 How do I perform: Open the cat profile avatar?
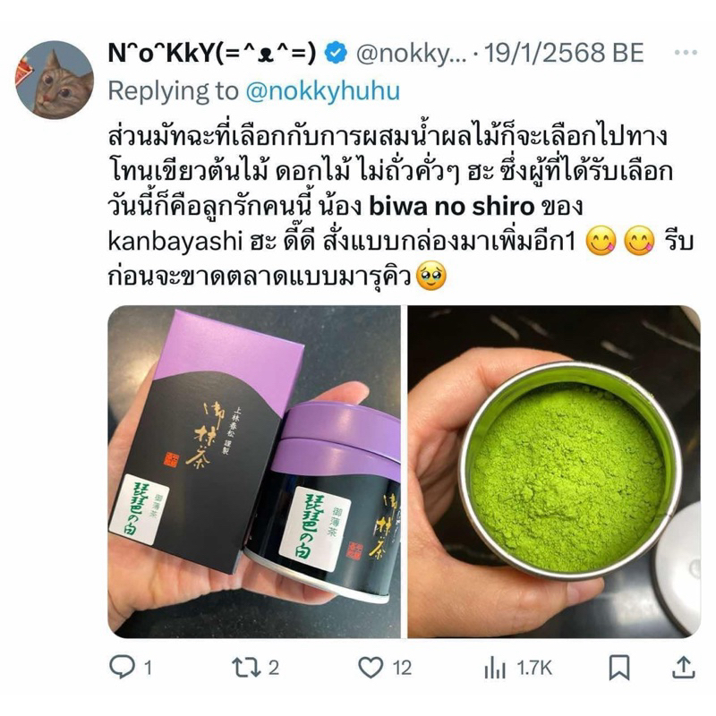(55, 80)
